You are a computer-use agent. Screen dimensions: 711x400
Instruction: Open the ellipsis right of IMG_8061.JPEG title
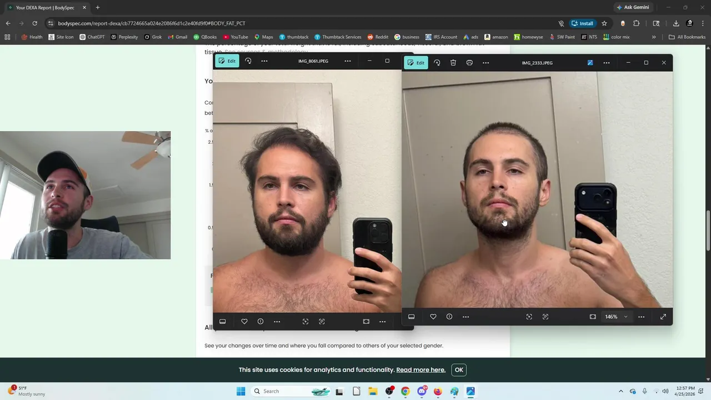click(348, 61)
